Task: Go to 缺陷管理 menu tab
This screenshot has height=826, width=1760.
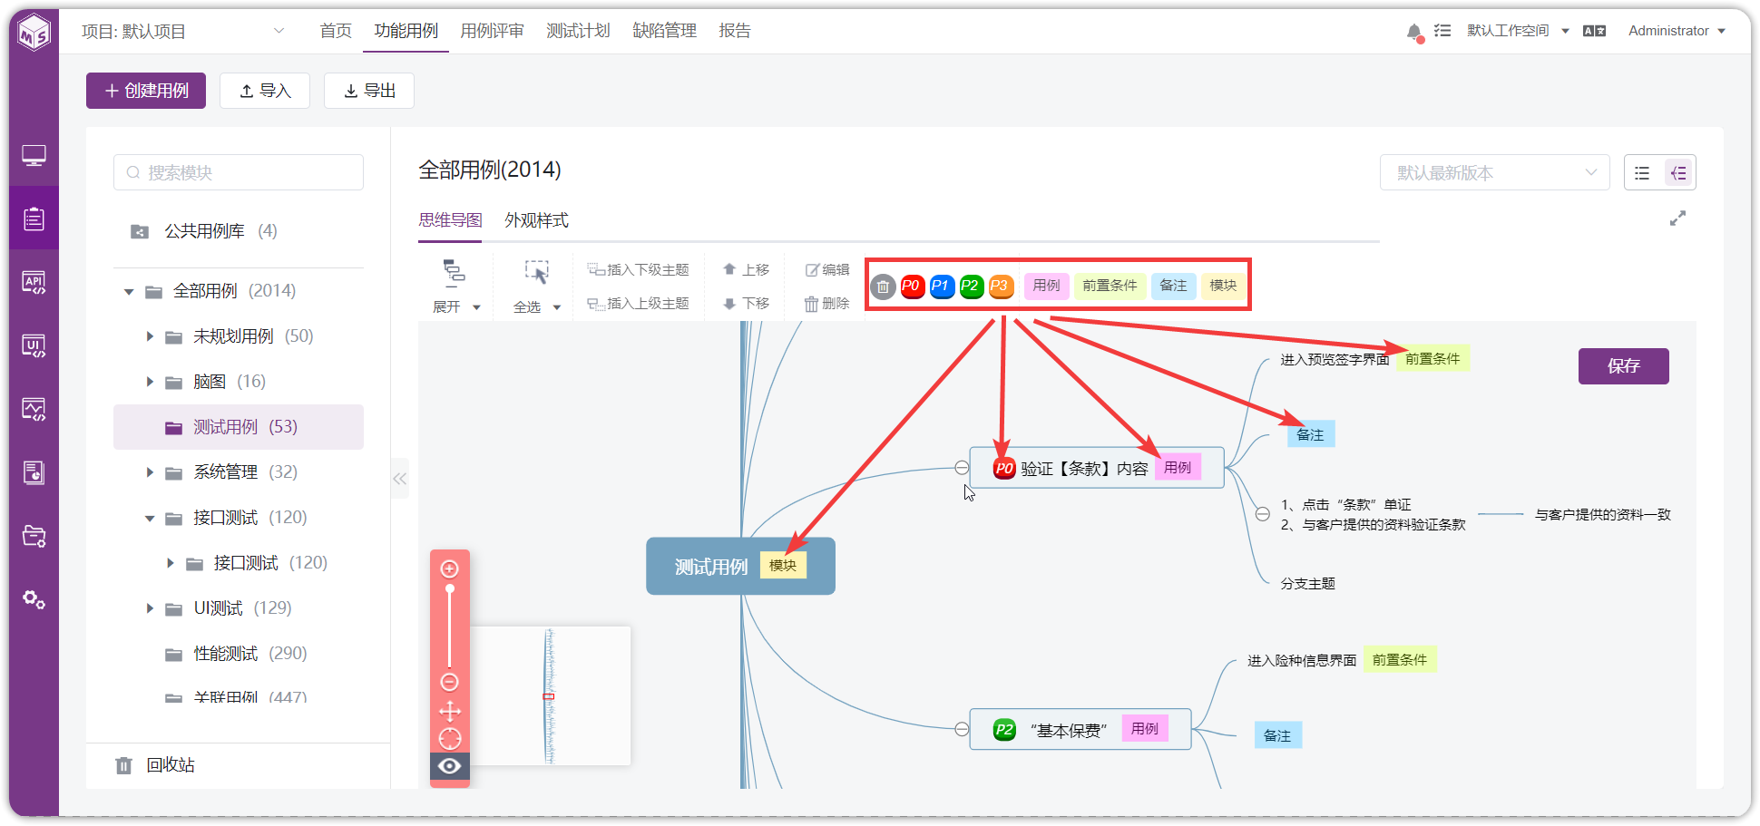Action: [664, 31]
